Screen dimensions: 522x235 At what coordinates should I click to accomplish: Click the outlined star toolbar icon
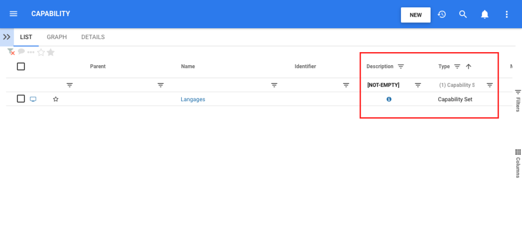tap(41, 52)
